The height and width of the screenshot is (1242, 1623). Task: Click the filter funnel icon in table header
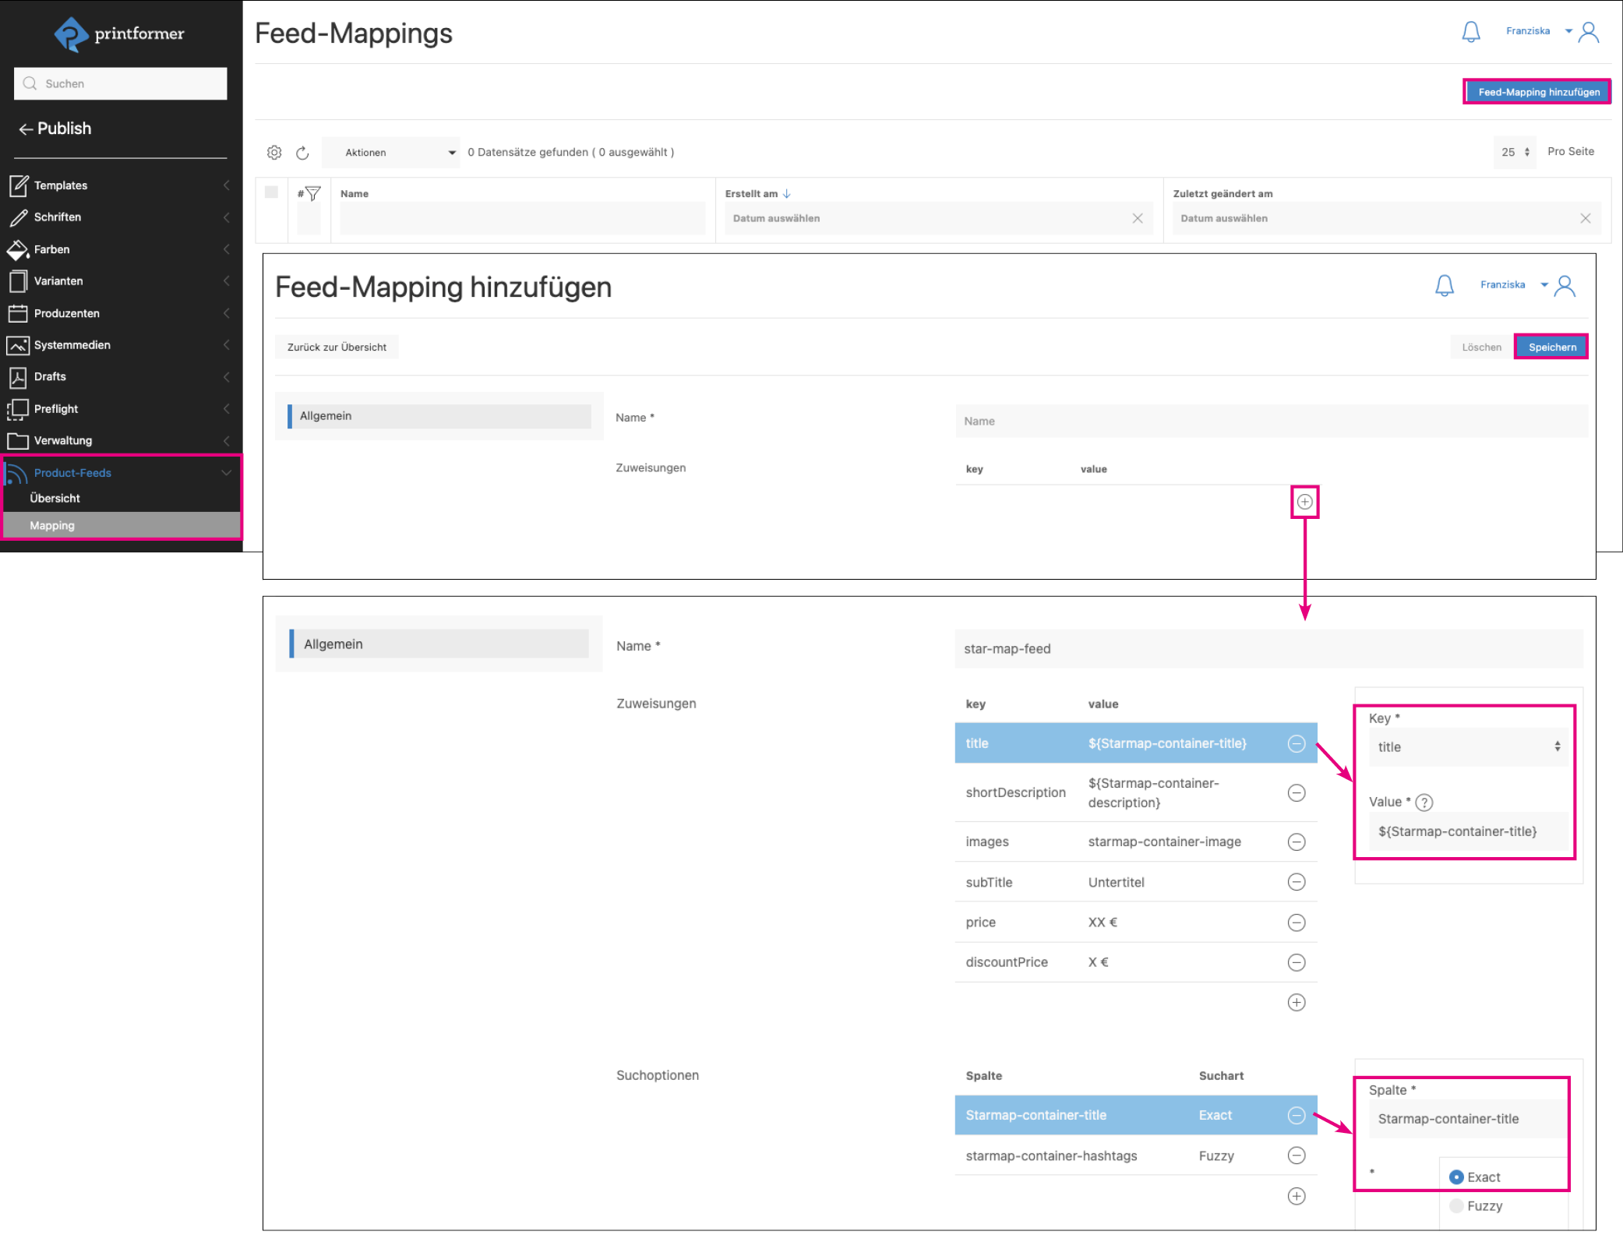pyautogui.click(x=313, y=193)
